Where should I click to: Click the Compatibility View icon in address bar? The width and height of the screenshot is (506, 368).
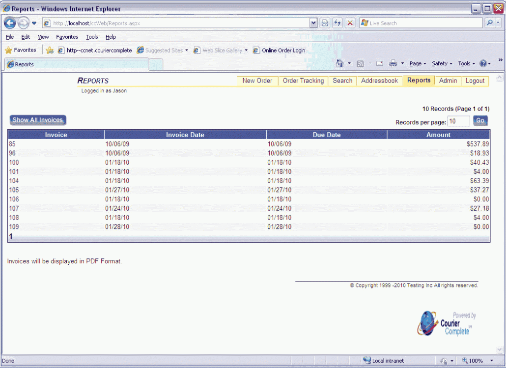[x=325, y=23]
